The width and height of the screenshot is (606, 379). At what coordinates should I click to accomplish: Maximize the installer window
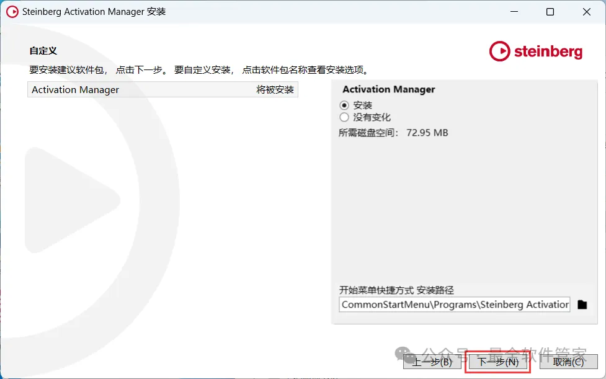[x=550, y=12]
